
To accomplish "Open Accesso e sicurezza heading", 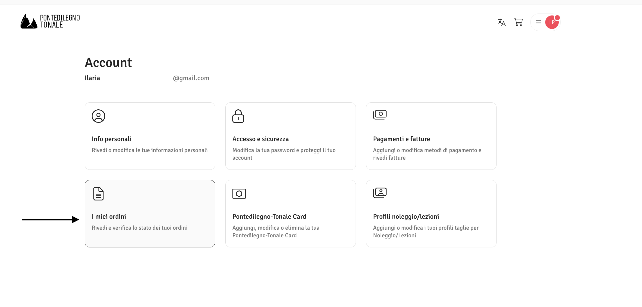I will click(x=261, y=139).
